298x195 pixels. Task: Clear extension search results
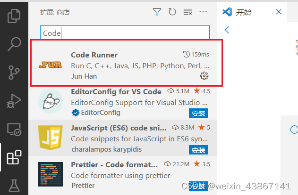coord(187,12)
